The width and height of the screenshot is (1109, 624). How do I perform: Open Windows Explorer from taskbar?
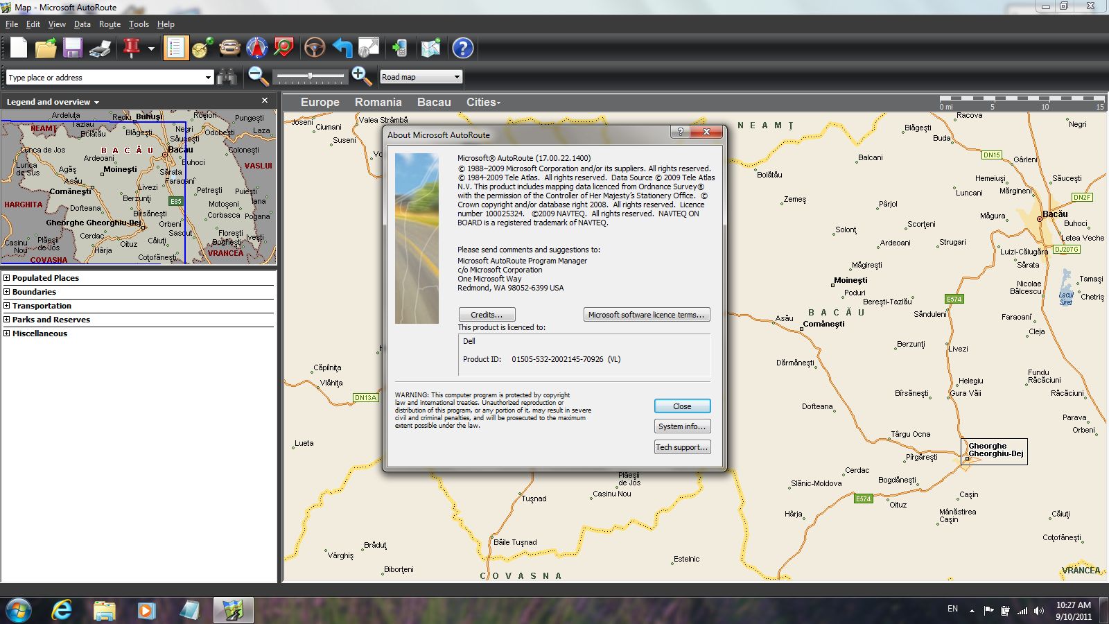click(x=104, y=610)
